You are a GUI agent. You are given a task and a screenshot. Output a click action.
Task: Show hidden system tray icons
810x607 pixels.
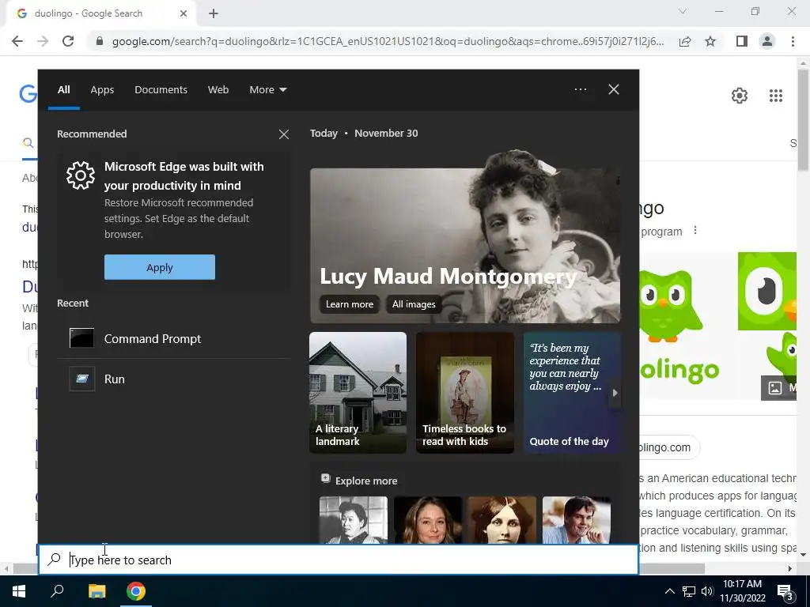point(669,591)
